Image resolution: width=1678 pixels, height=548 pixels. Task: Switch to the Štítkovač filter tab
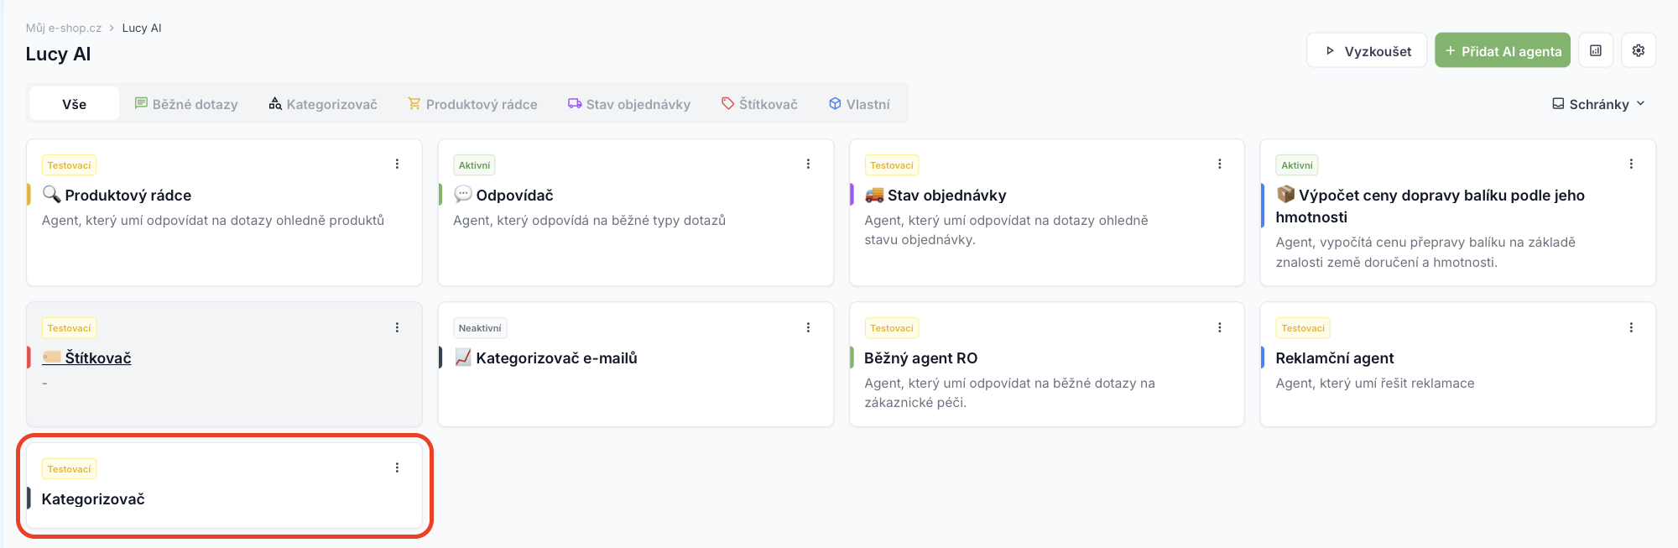pos(759,104)
